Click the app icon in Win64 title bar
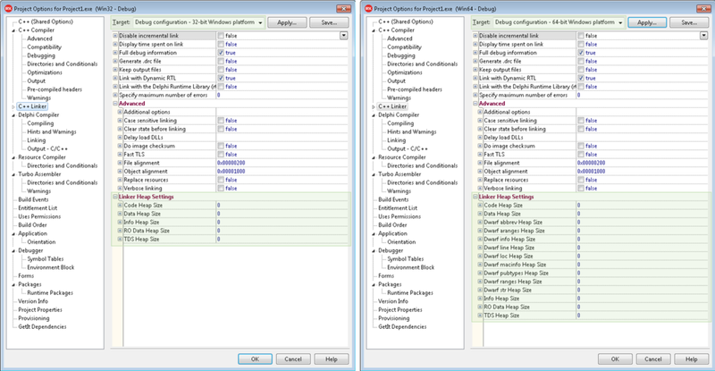 (x=368, y=9)
